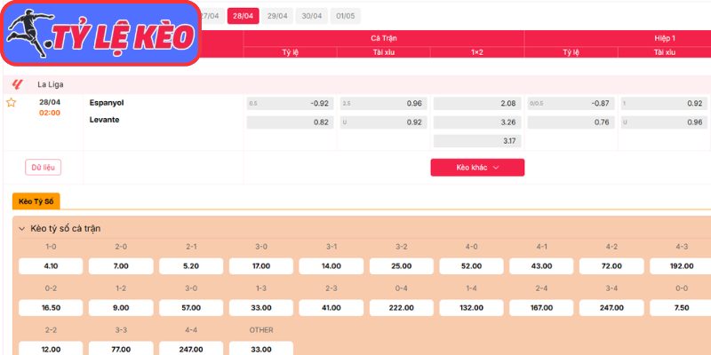This screenshot has width=711, height=355.
Task: Choose the 0-0 draw odds 7.50
Action: pyautogui.click(x=680, y=307)
